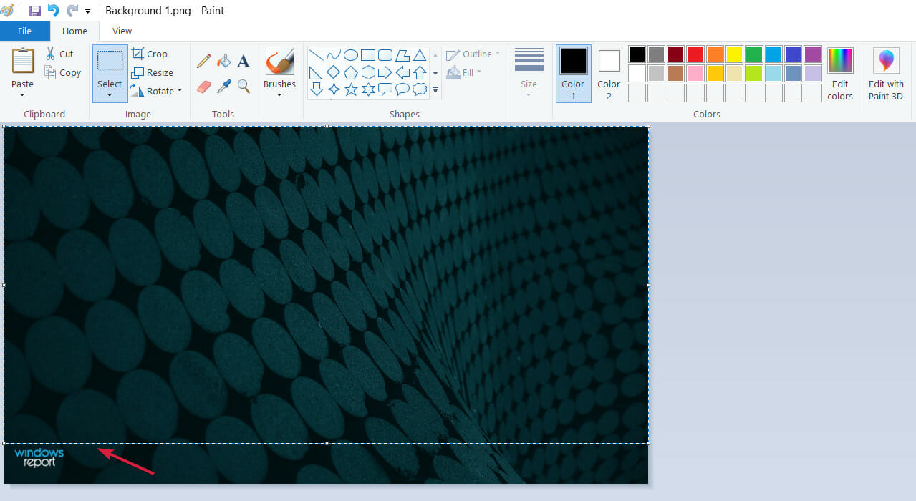
Task: Pick the purple color swatch
Action: [812, 54]
